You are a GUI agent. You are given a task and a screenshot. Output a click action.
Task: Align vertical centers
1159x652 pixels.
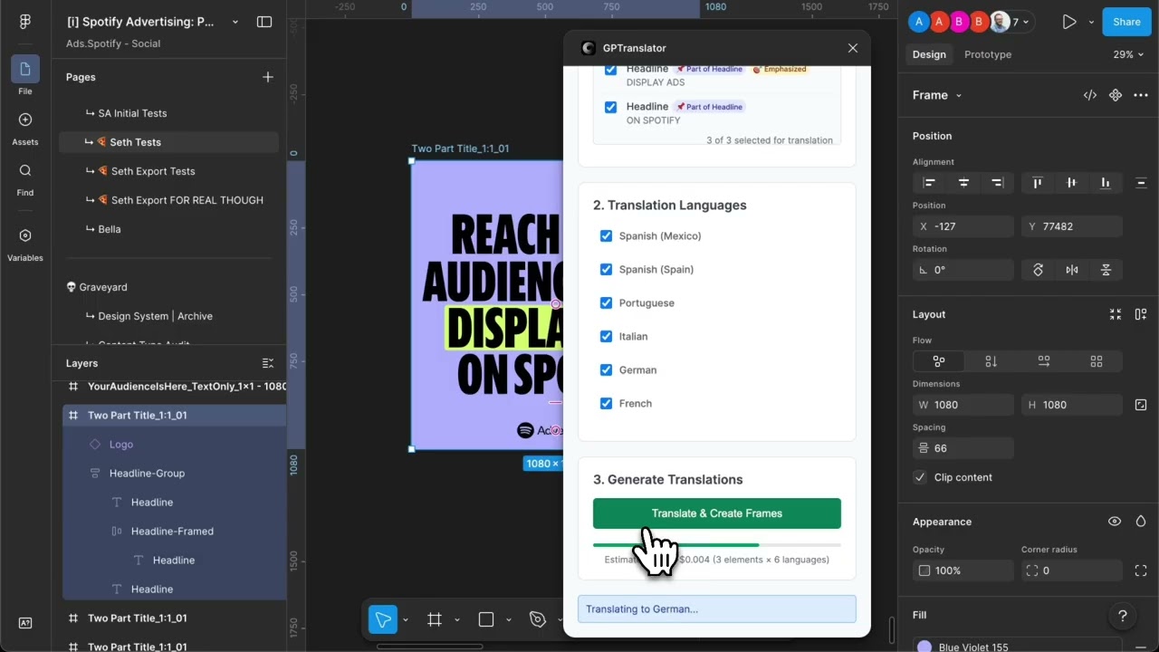1072,183
